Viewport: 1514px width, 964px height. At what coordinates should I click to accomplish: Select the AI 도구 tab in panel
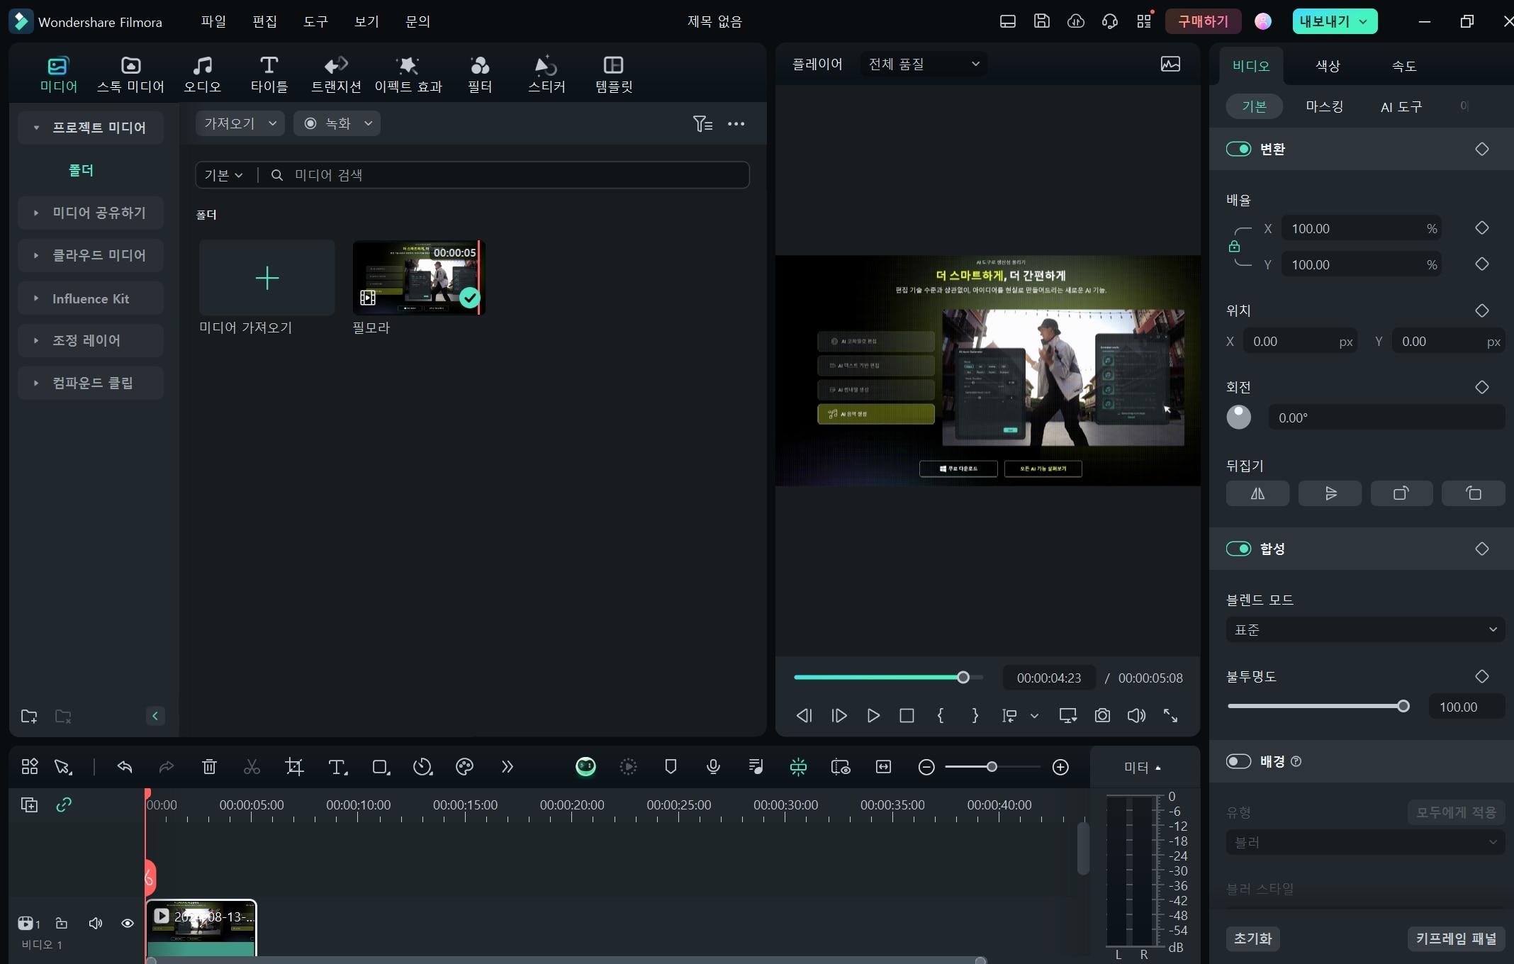1401,106
